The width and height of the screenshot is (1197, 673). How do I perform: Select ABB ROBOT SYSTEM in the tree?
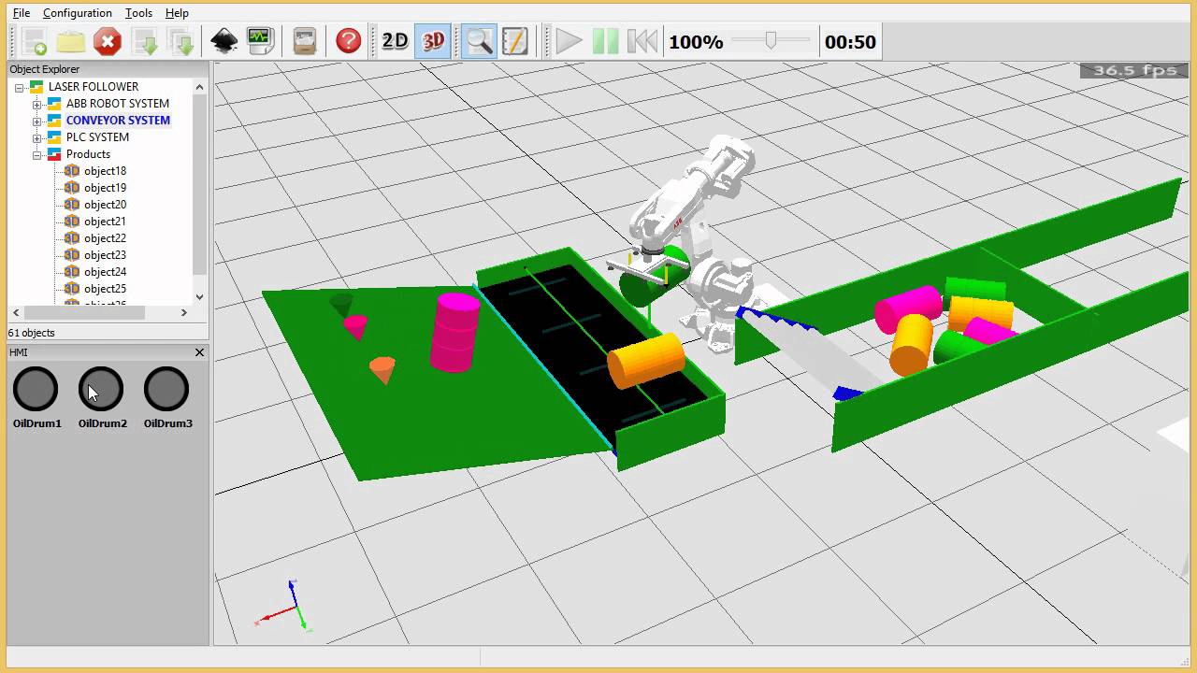click(x=118, y=104)
